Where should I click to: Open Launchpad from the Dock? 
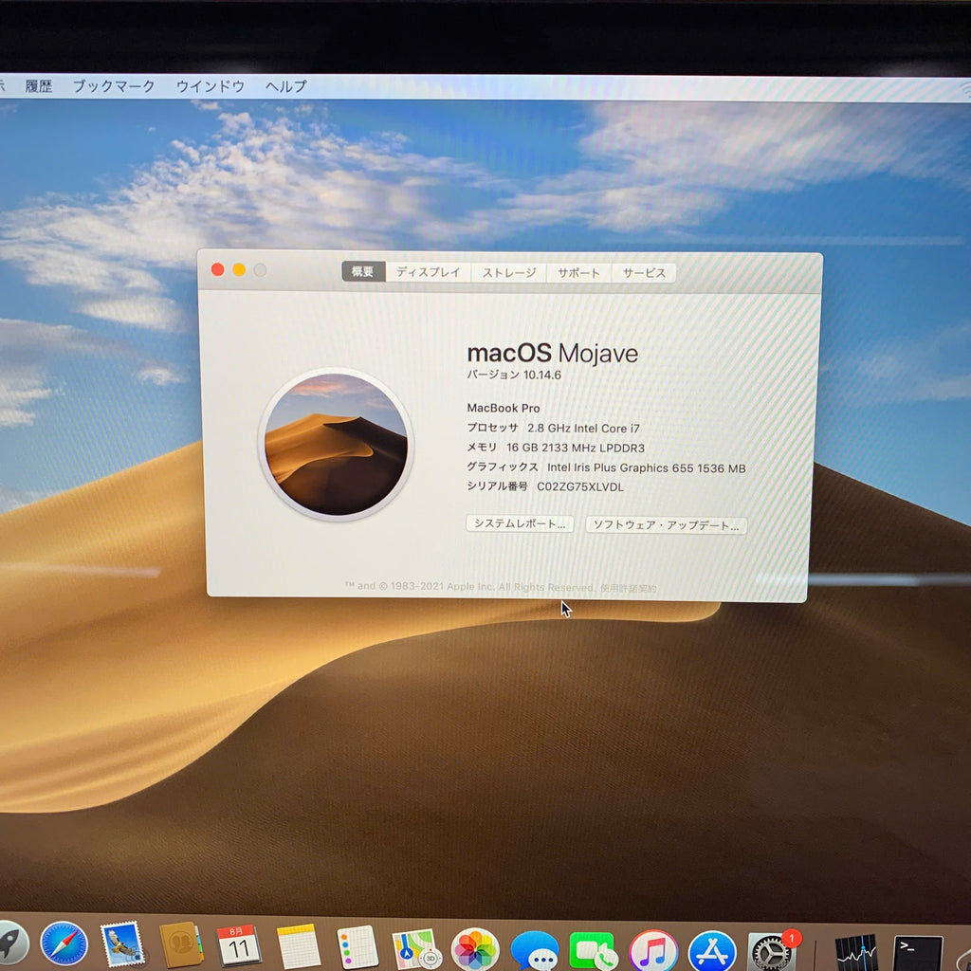pos(11,944)
